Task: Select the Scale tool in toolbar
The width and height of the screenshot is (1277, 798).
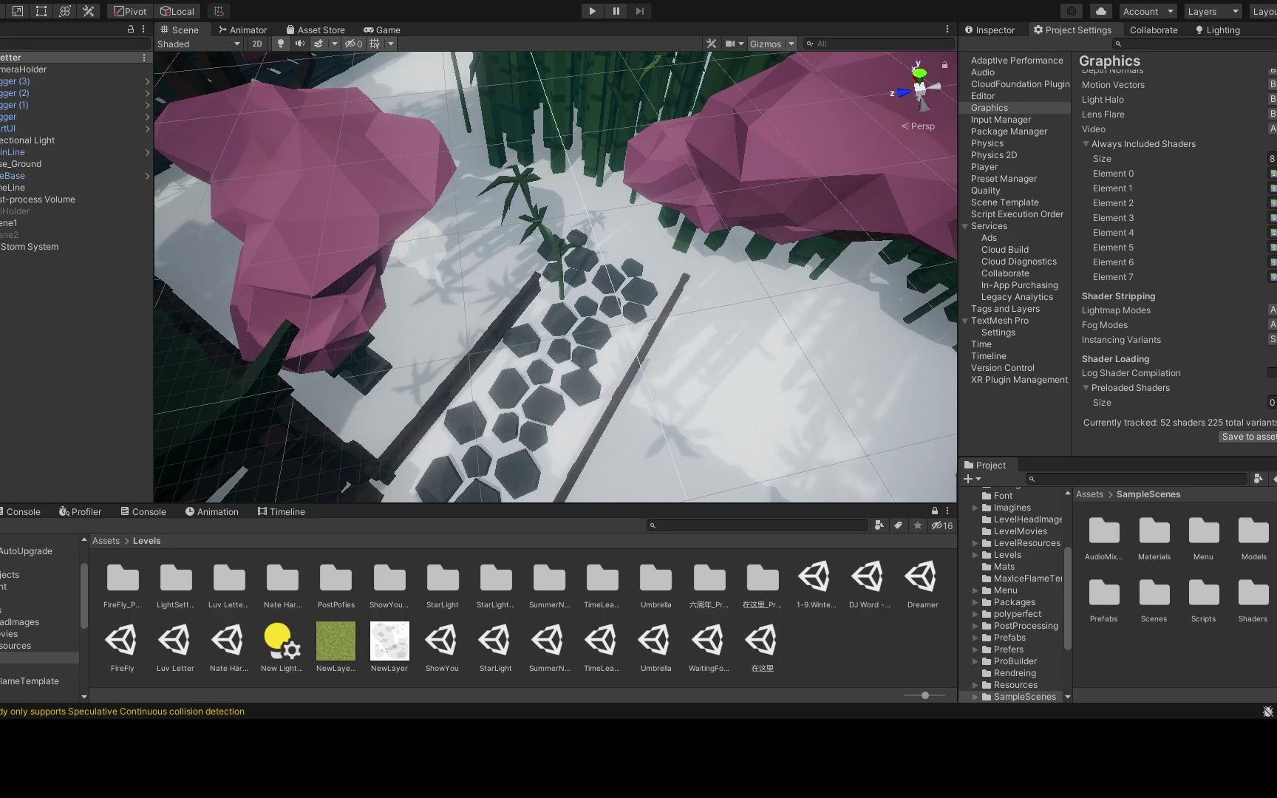Action: click(x=18, y=11)
